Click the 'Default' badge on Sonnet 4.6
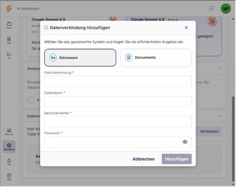Viewport: 236px width, 187px height. click(x=173, y=19)
